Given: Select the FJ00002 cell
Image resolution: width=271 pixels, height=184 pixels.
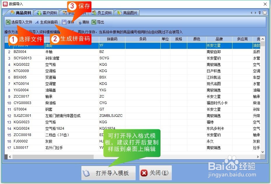Looking at the screenshot, I should coord(29,141).
